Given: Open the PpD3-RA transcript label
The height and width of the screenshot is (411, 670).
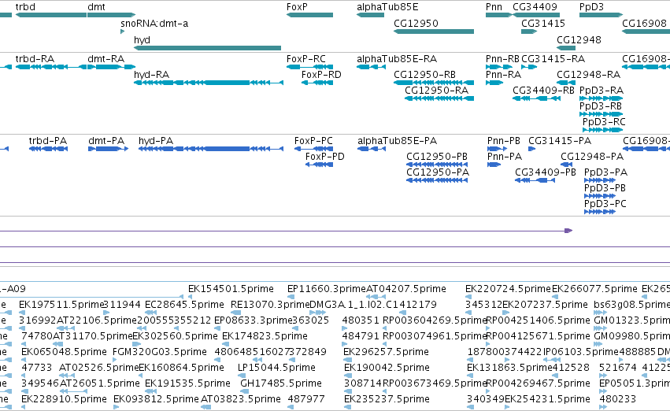Looking at the screenshot, I should [x=602, y=91].
